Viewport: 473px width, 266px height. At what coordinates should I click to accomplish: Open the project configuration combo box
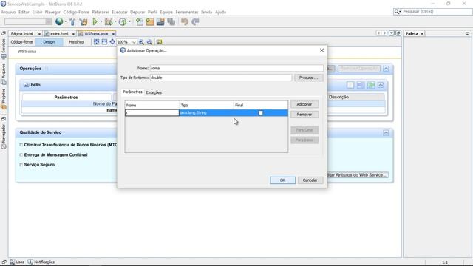[28, 21]
